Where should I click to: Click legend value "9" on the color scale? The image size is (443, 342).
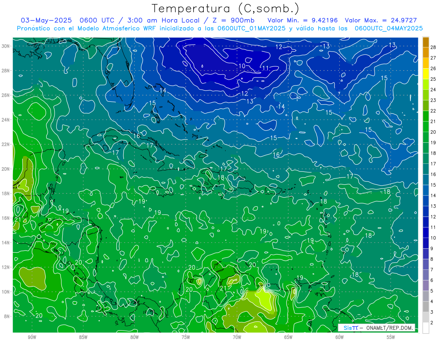432,249
